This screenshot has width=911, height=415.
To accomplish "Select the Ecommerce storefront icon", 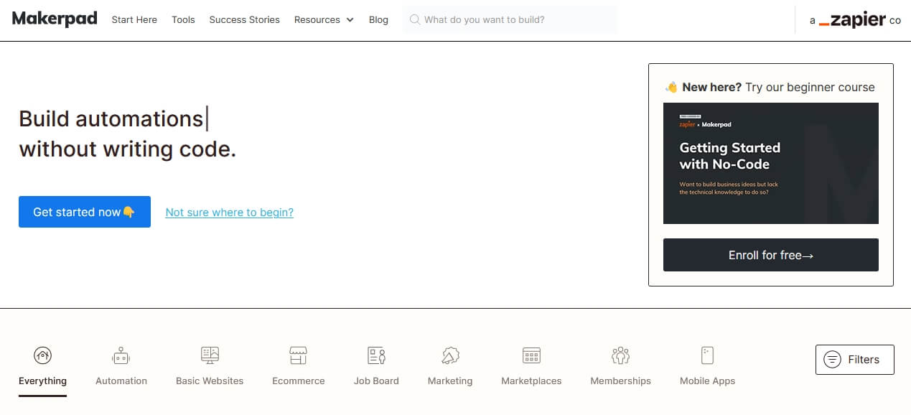I will coord(298,355).
